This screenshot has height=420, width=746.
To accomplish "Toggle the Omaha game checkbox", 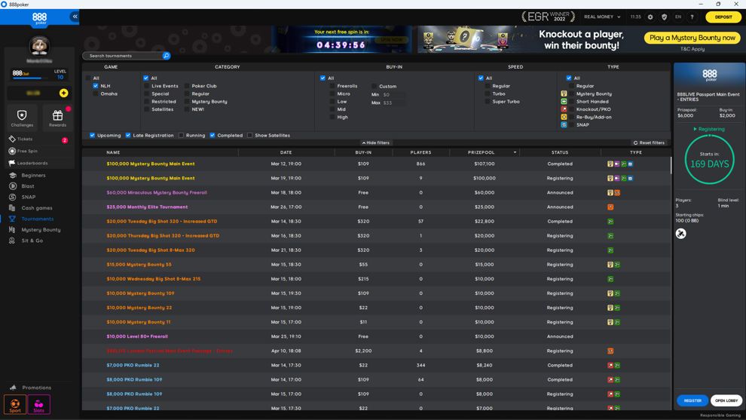I will (x=96, y=94).
